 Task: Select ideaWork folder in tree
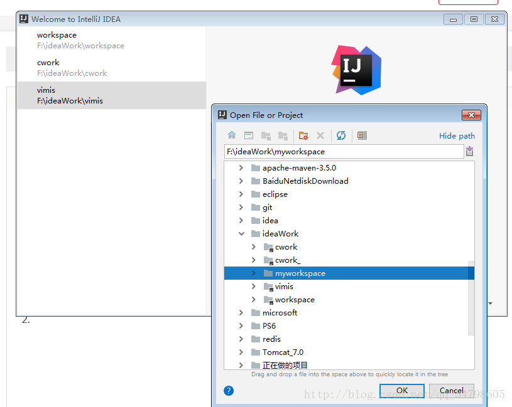(x=280, y=234)
